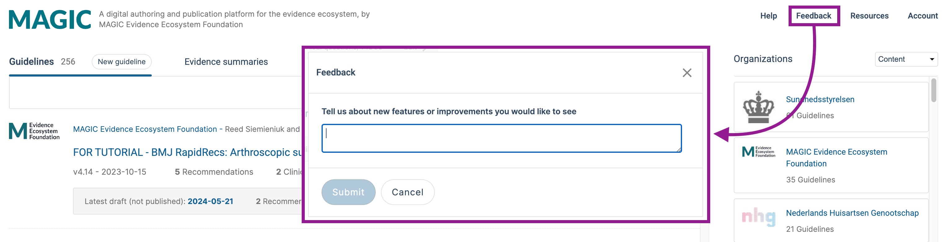This screenshot has width=949, height=242.
Task: Switch to the Evidence summaries tab
Action: pyautogui.click(x=226, y=62)
